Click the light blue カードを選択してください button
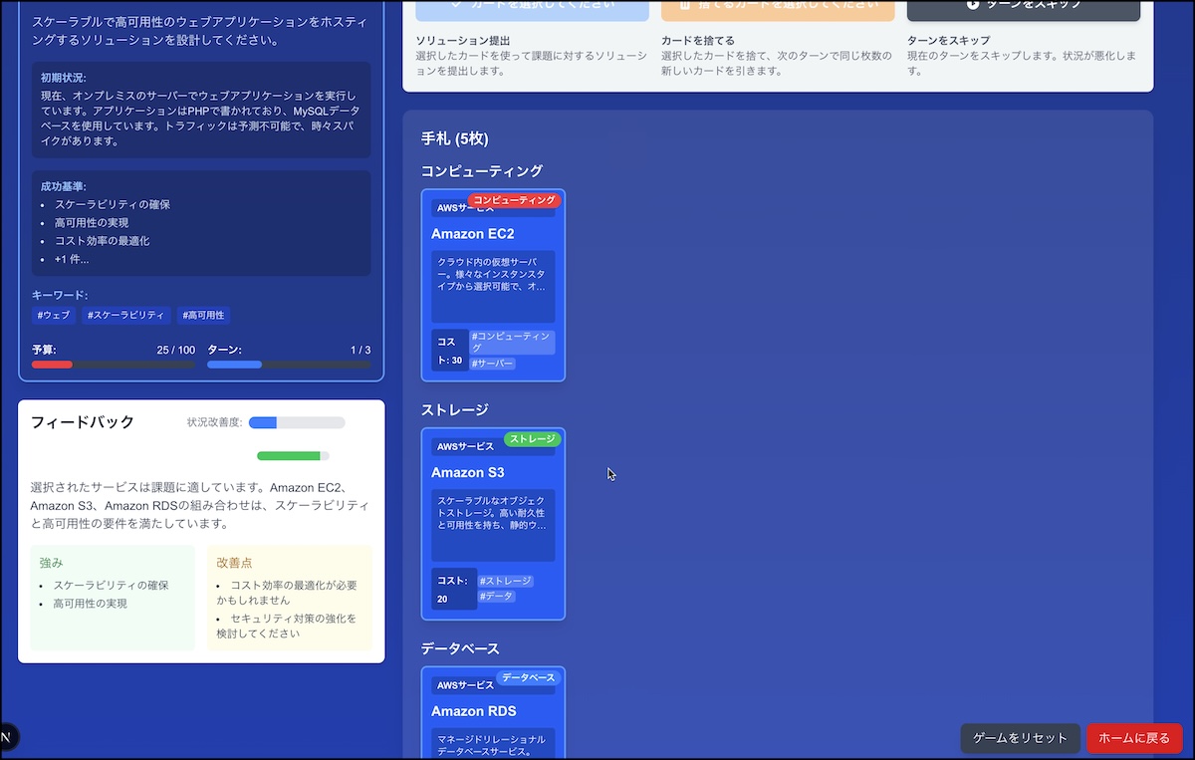 coord(533,8)
